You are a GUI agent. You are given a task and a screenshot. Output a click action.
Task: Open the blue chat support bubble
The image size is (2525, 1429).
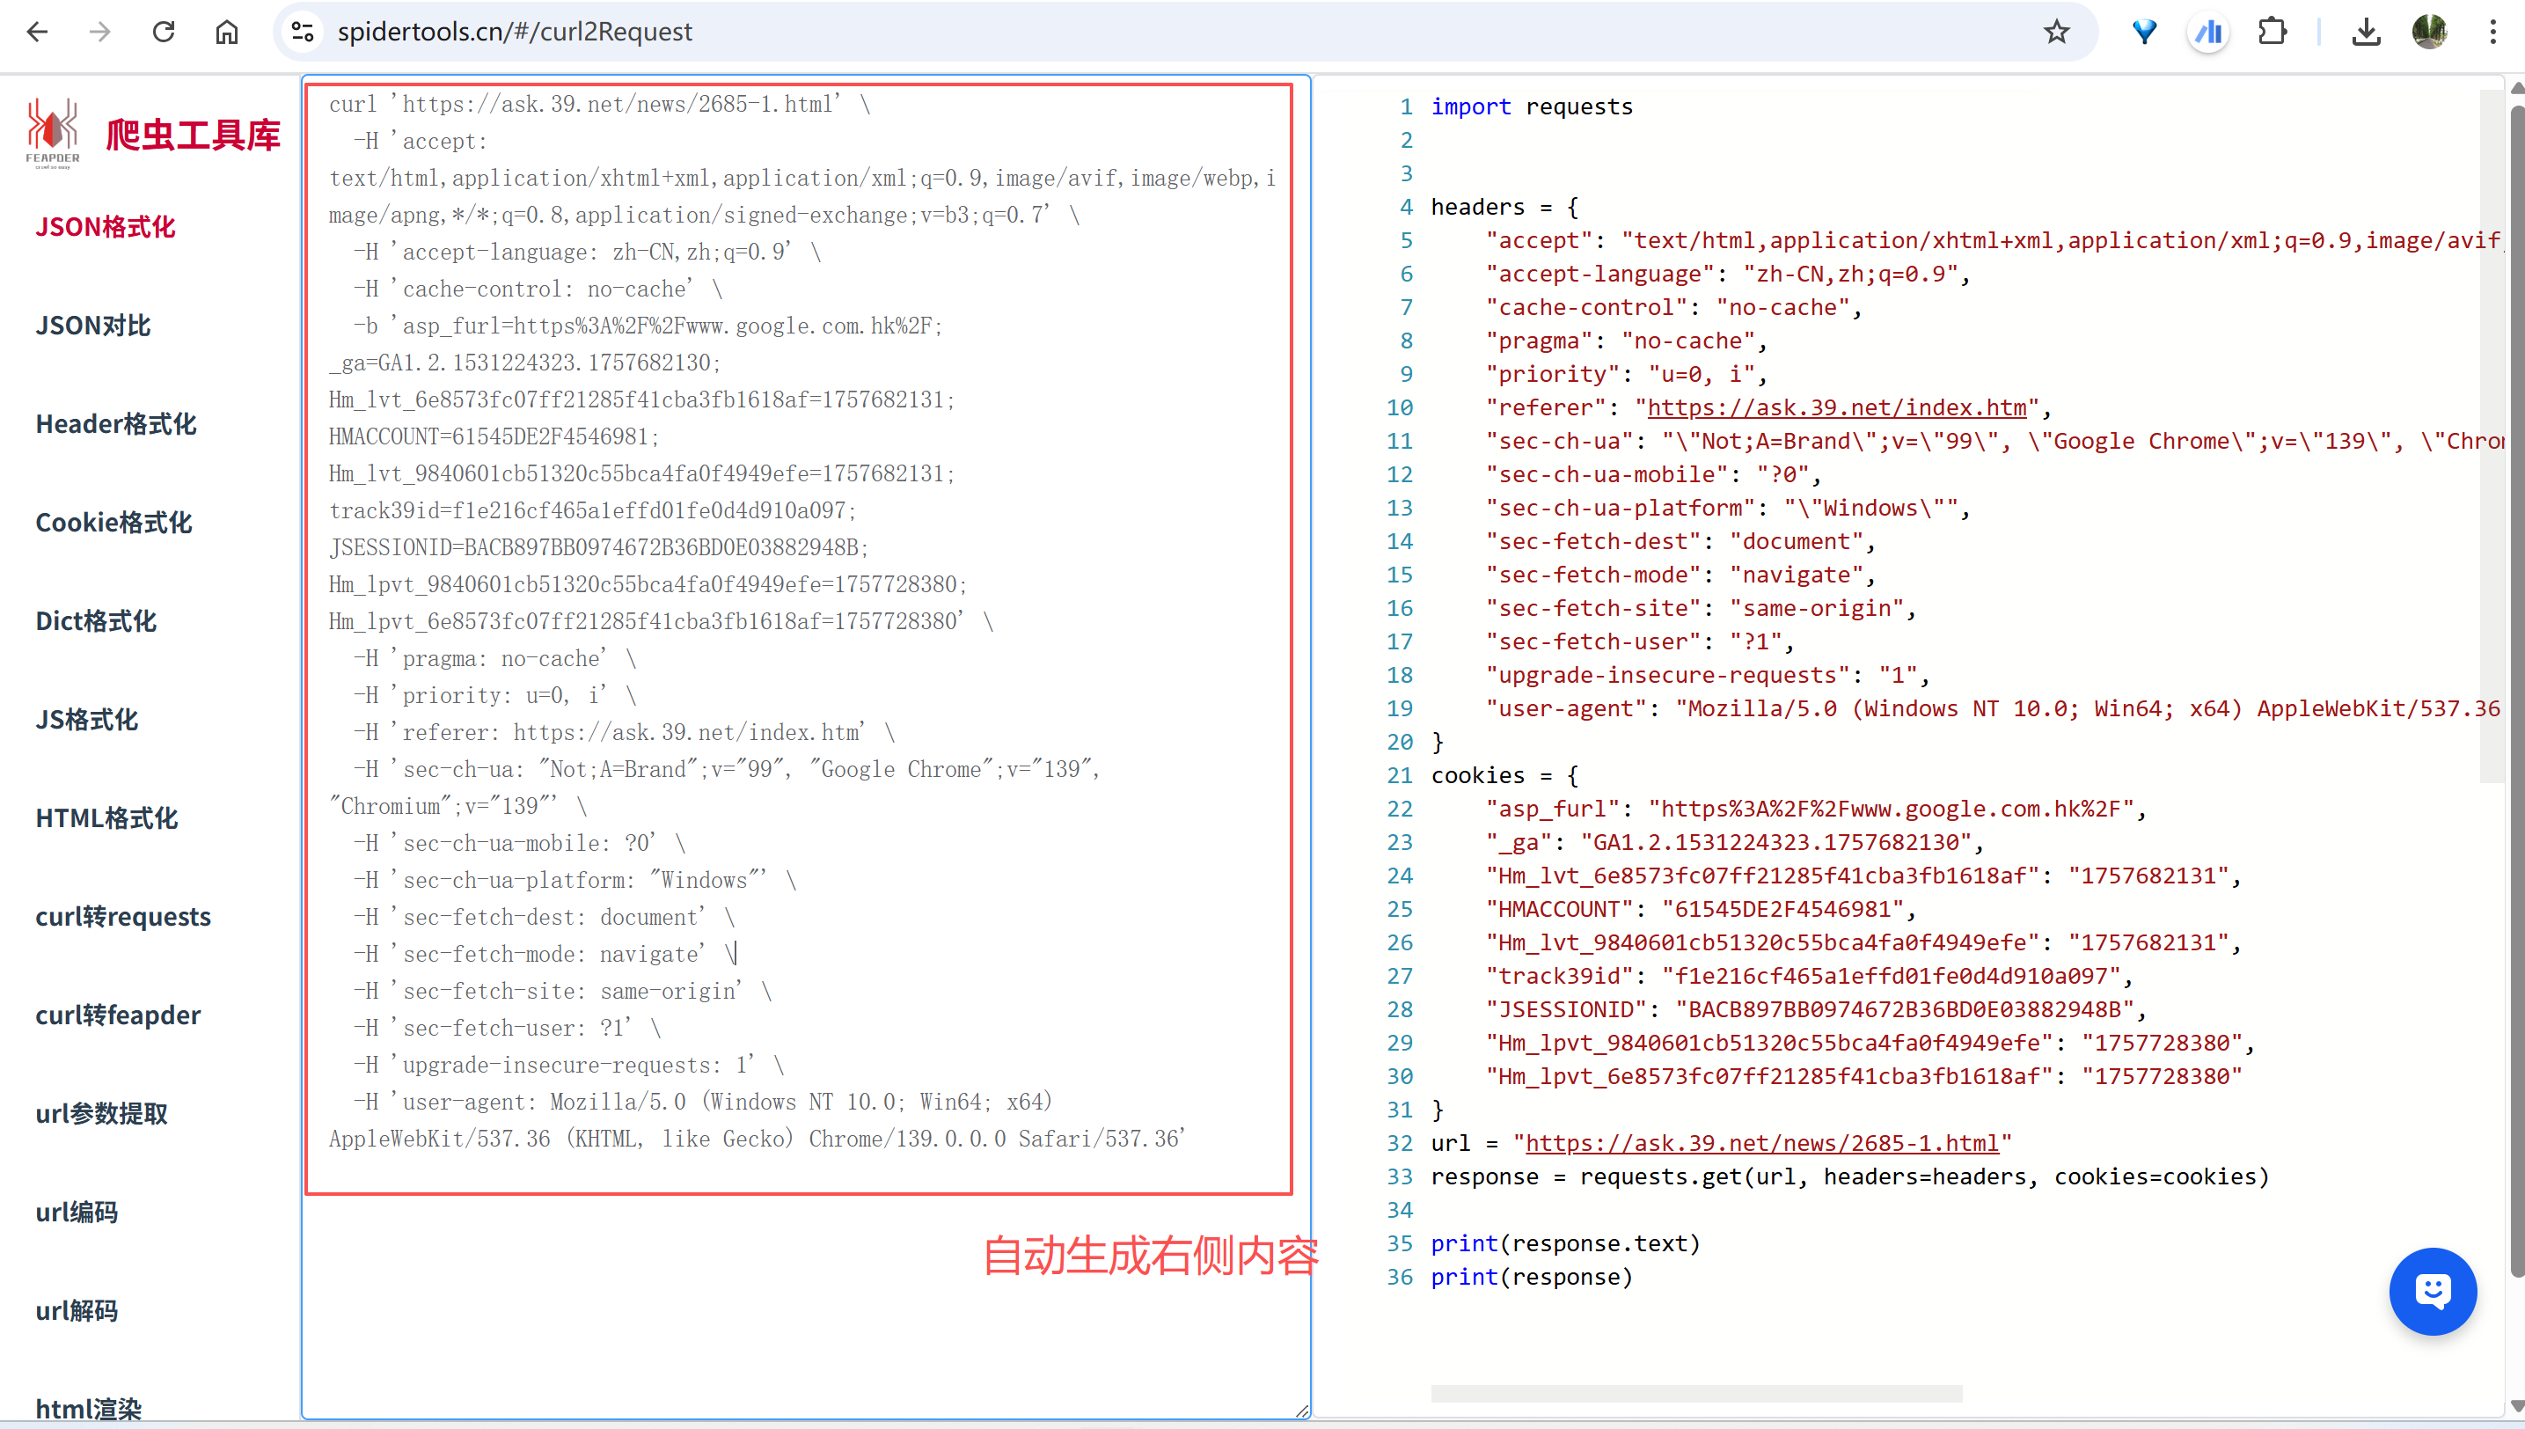2432,1291
